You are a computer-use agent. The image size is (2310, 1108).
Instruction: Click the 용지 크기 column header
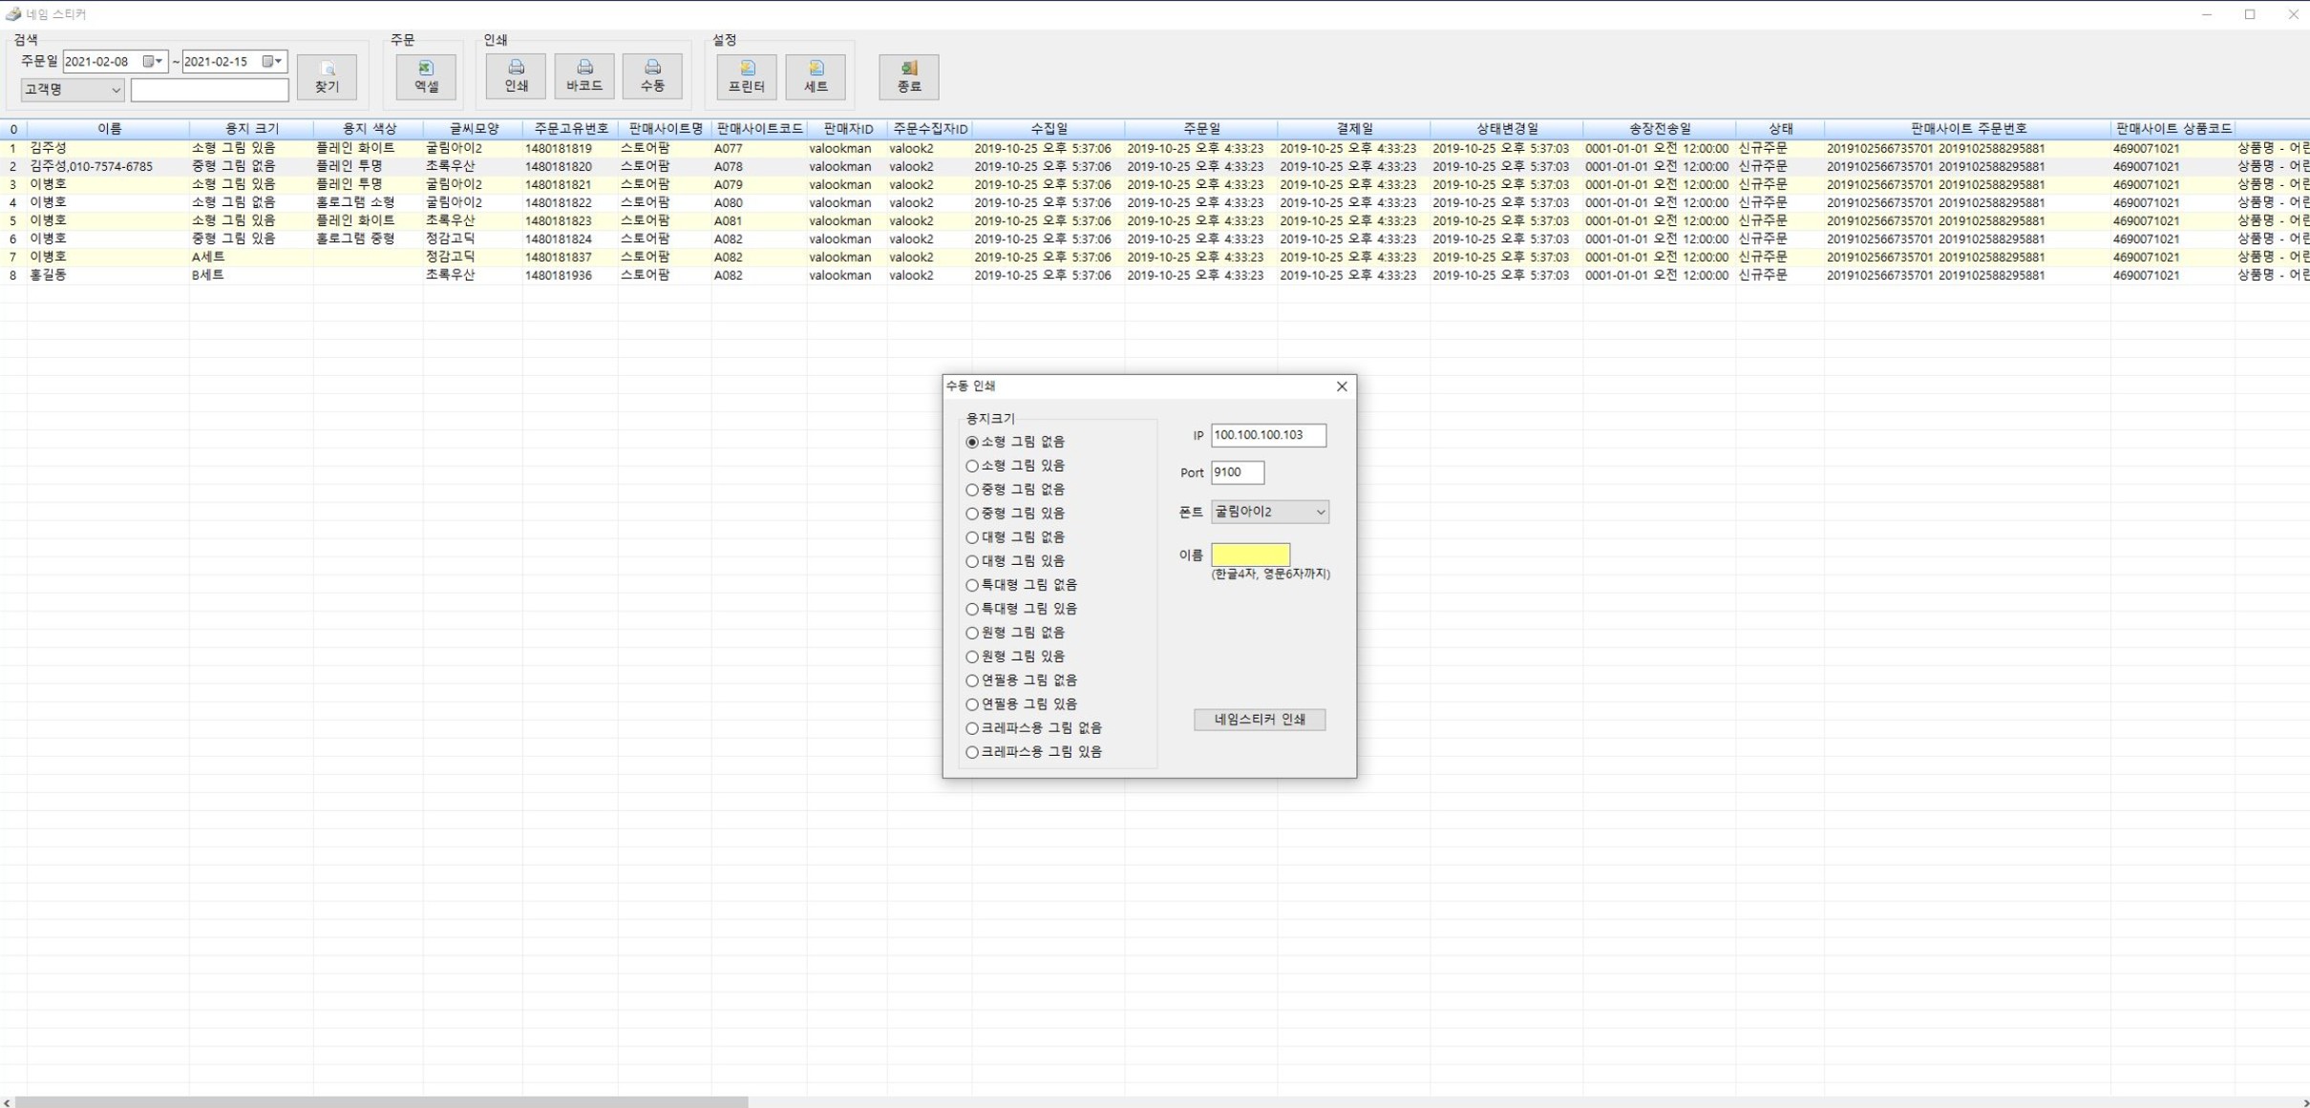coord(251,129)
